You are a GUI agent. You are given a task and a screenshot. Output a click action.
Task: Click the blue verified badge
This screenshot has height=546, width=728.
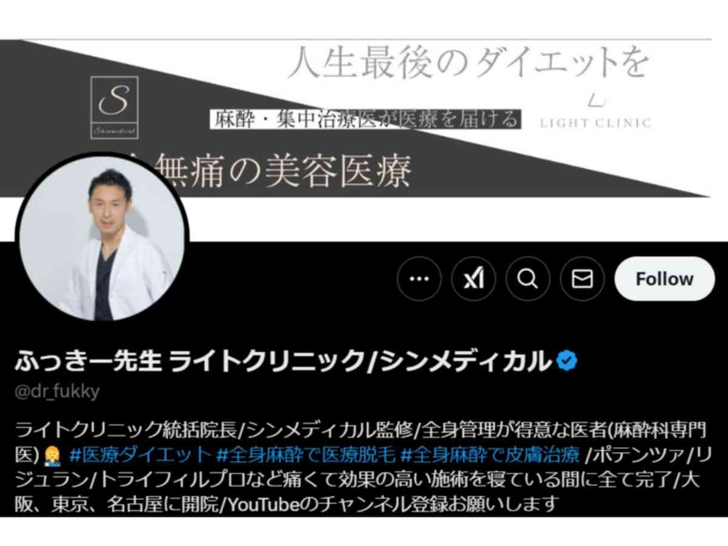pyautogui.click(x=567, y=362)
